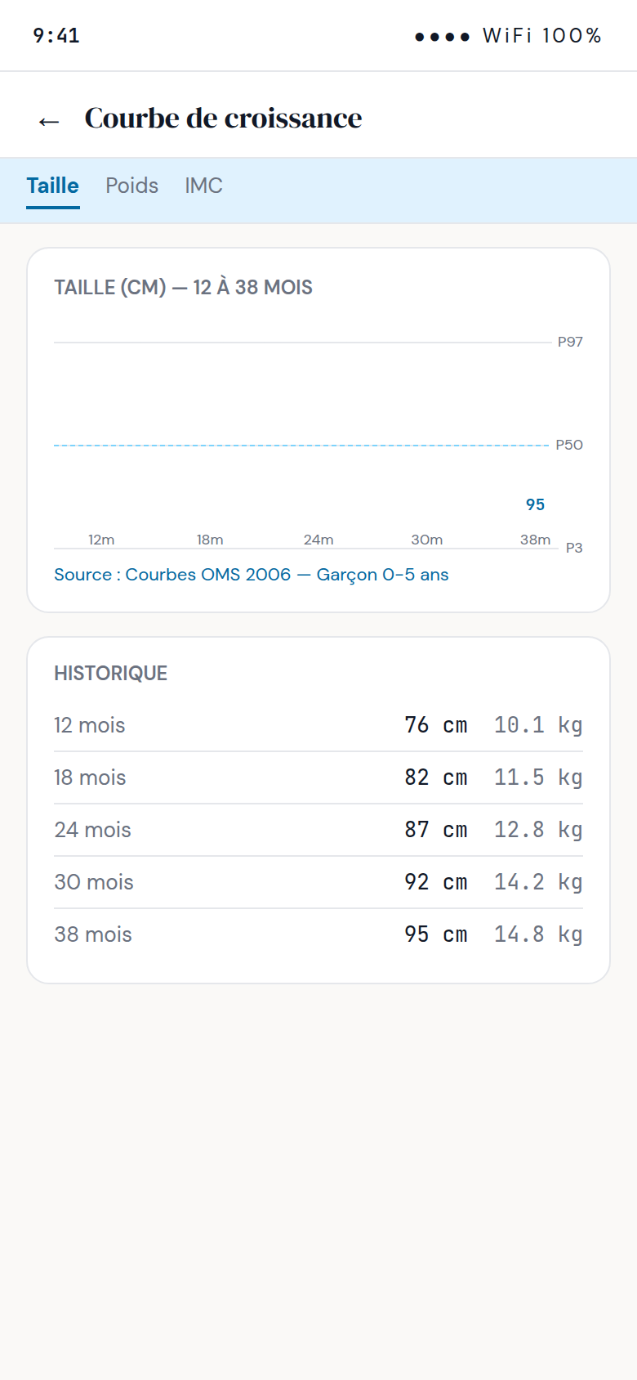This screenshot has width=637, height=1380.
Task: Select the Taille tab
Action: [53, 186]
